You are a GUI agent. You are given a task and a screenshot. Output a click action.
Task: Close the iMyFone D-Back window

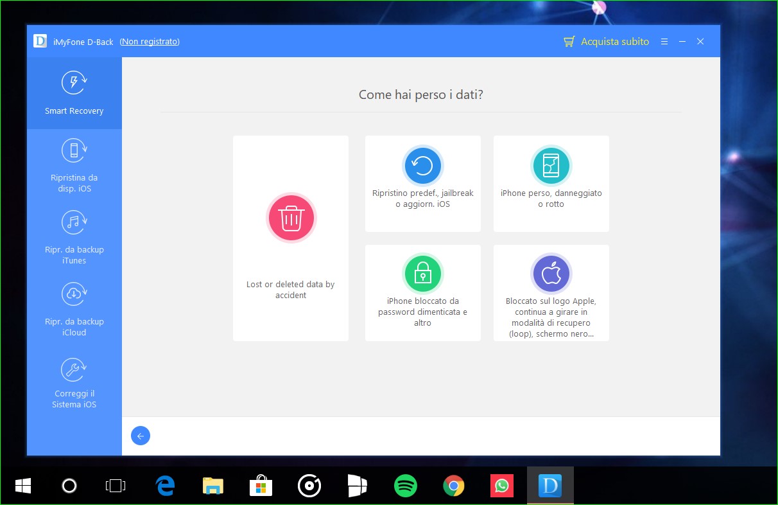tap(700, 41)
